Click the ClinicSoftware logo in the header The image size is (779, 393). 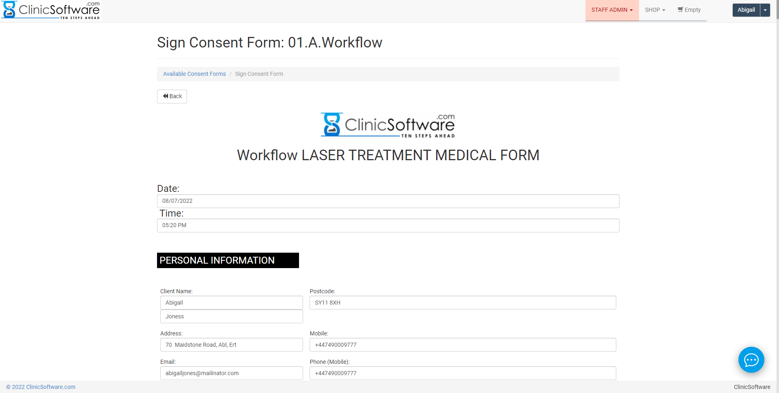pos(51,10)
